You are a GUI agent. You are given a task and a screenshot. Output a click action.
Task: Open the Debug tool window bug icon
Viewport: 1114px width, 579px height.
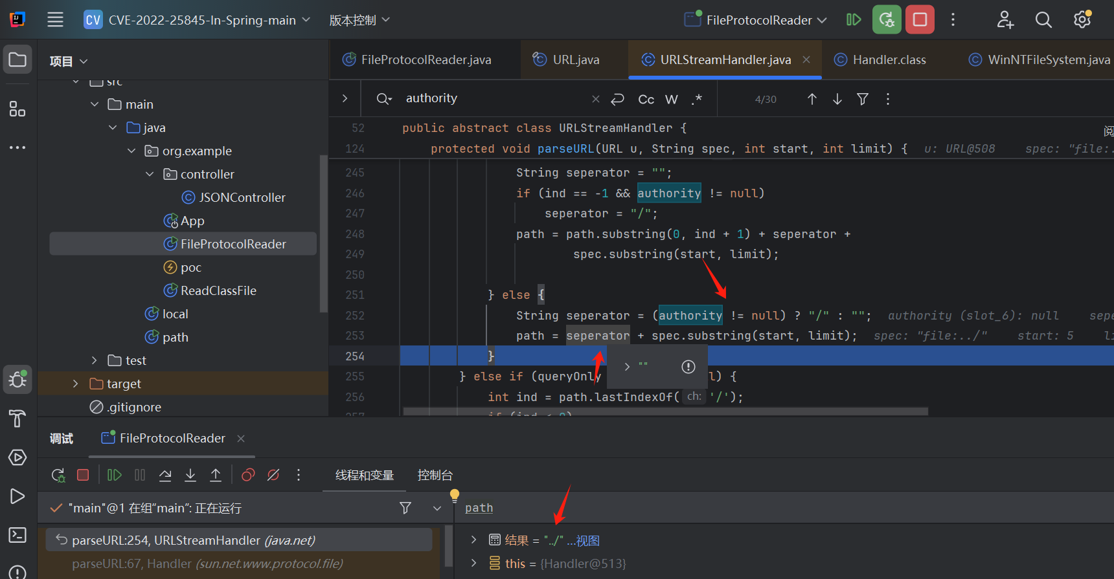[17, 380]
